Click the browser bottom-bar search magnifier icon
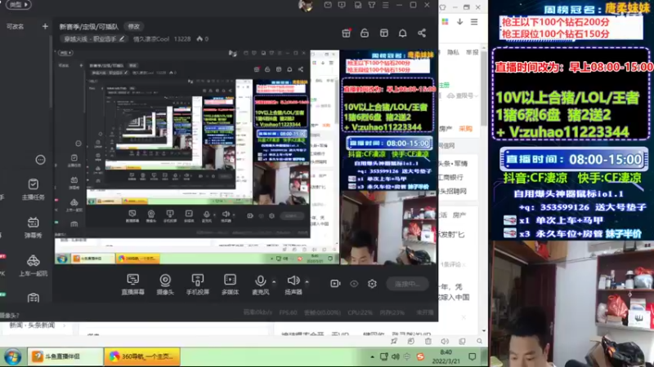654x367 pixels. pos(479,341)
